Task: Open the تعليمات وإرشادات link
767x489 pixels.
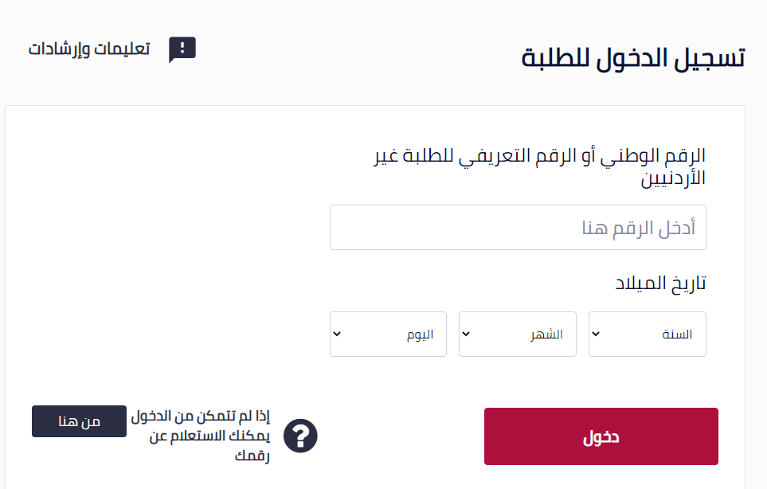Action: (89, 49)
